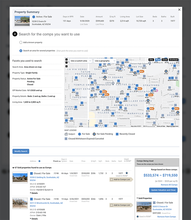Click the Report a map error link

173,126
